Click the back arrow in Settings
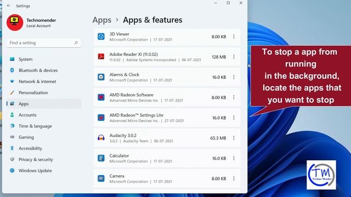 9,5
